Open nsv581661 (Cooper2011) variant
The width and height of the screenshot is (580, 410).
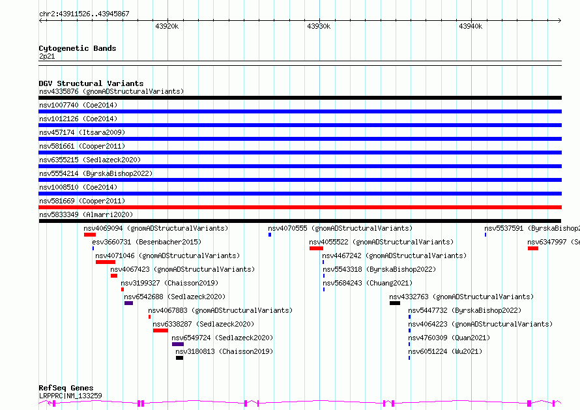coord(82,146)
